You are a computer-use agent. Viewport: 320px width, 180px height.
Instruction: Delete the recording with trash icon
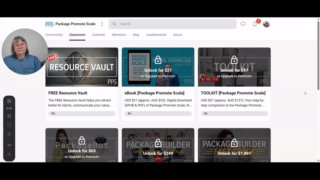pos(9,134)
